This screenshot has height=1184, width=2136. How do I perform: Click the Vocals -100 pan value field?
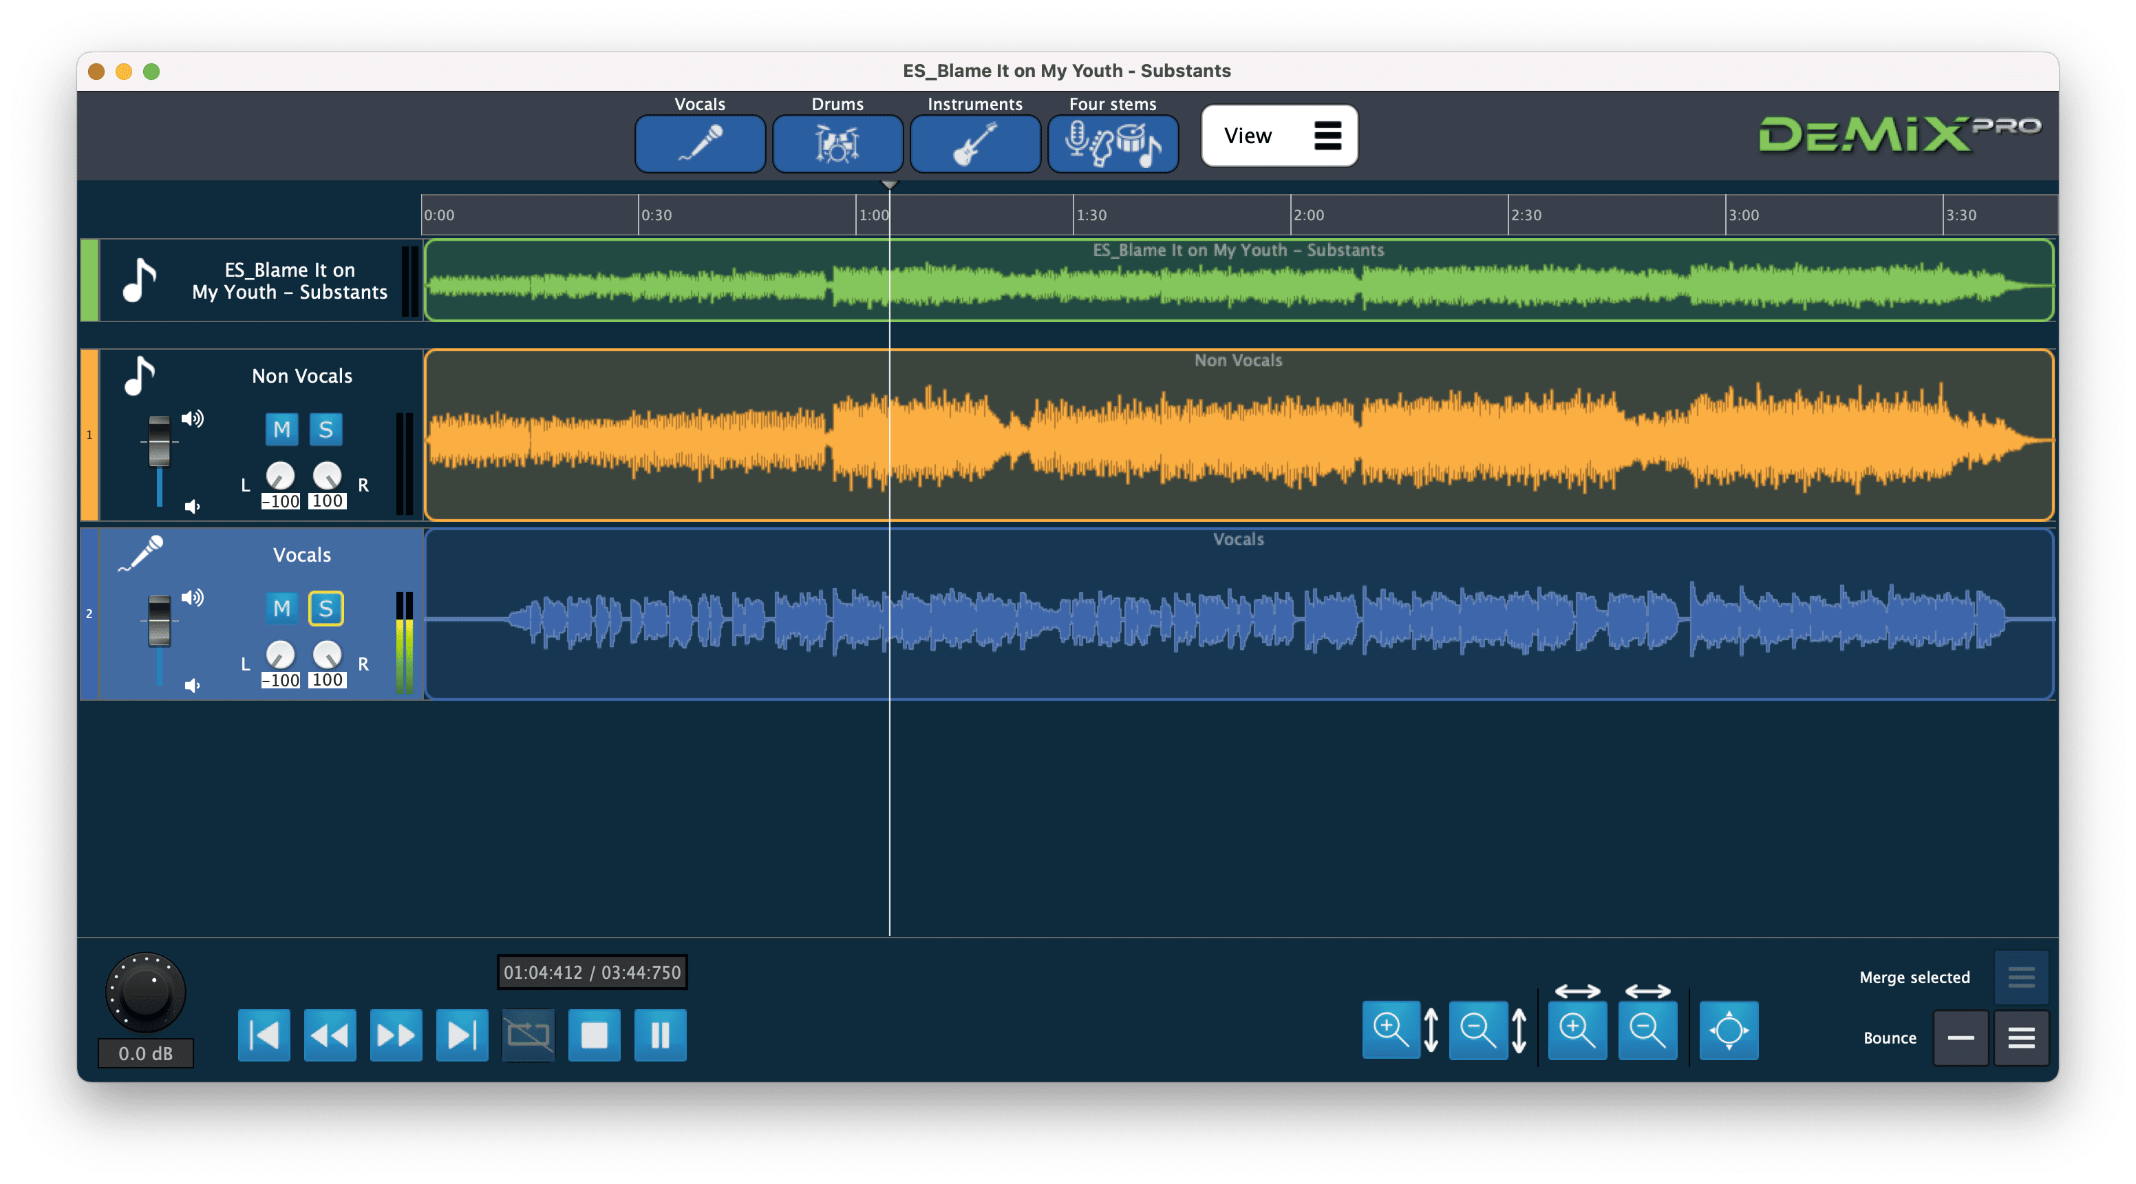tap(280, 680)
